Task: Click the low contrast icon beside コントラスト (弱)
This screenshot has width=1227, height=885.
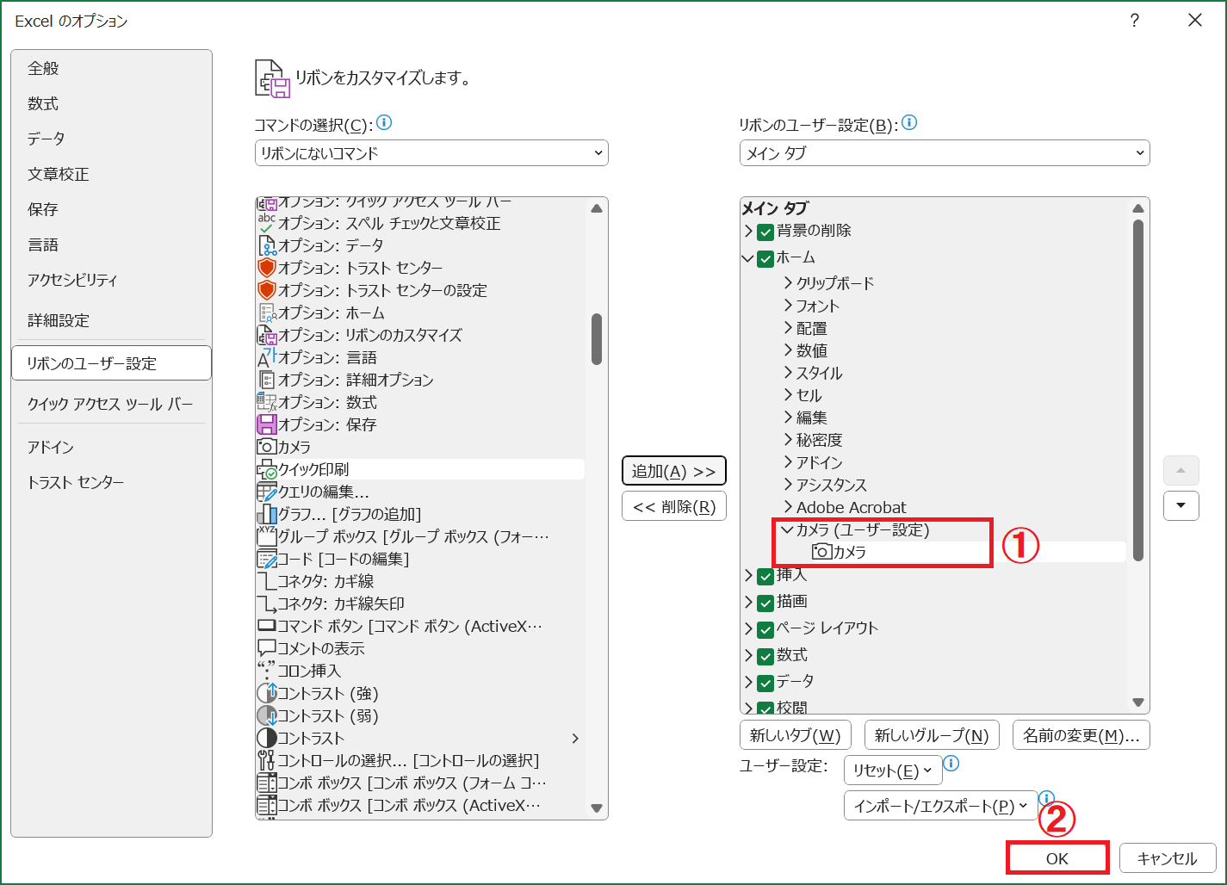Action: (x=267, y=715)
